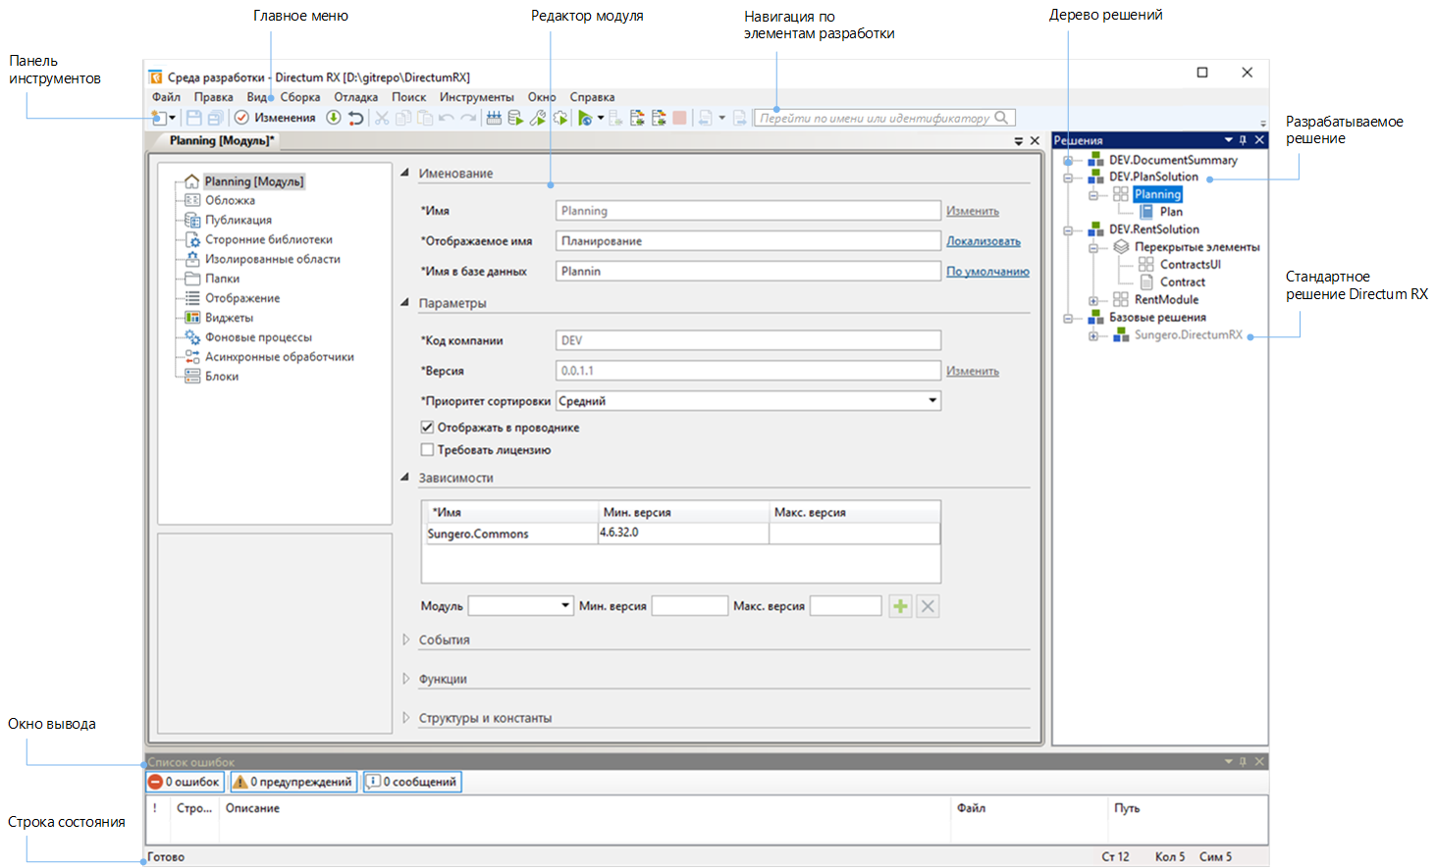Click the По умолчанию link
The width and height of the screenshot is (1436, 868).
(x=986, y=272)
